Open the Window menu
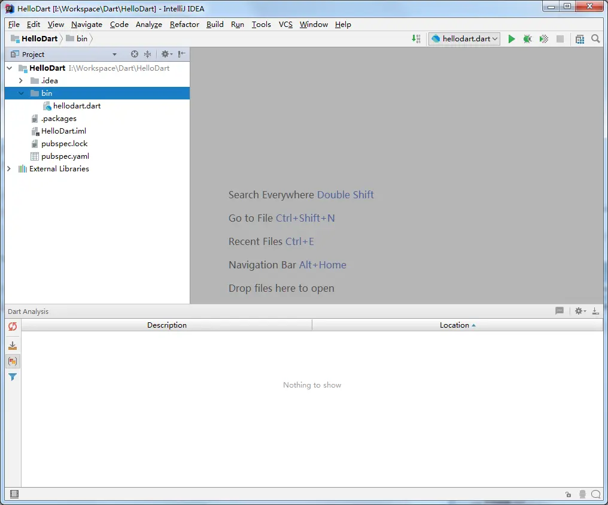This screenshot has width=608, height=505. (314, 25)
